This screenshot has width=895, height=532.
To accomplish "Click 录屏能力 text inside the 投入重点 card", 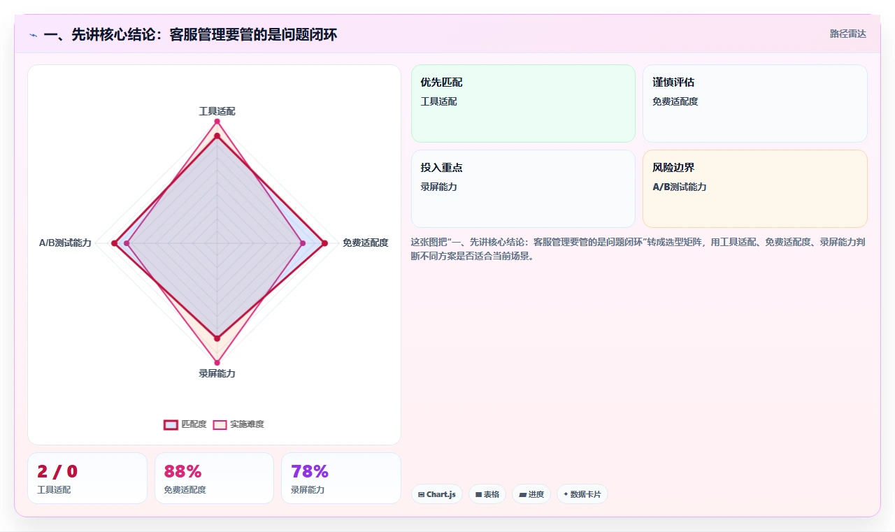I will point(438,187).
